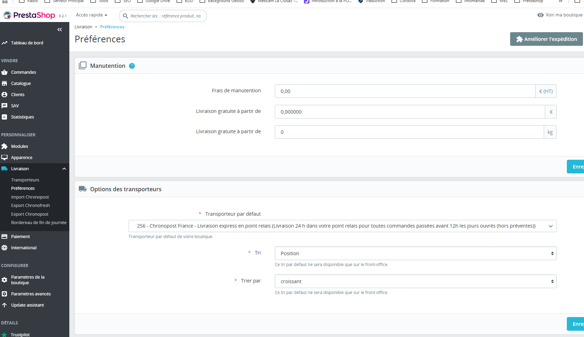
Task: Click the free shipping weight input in kg
Action: click(409, 132)
